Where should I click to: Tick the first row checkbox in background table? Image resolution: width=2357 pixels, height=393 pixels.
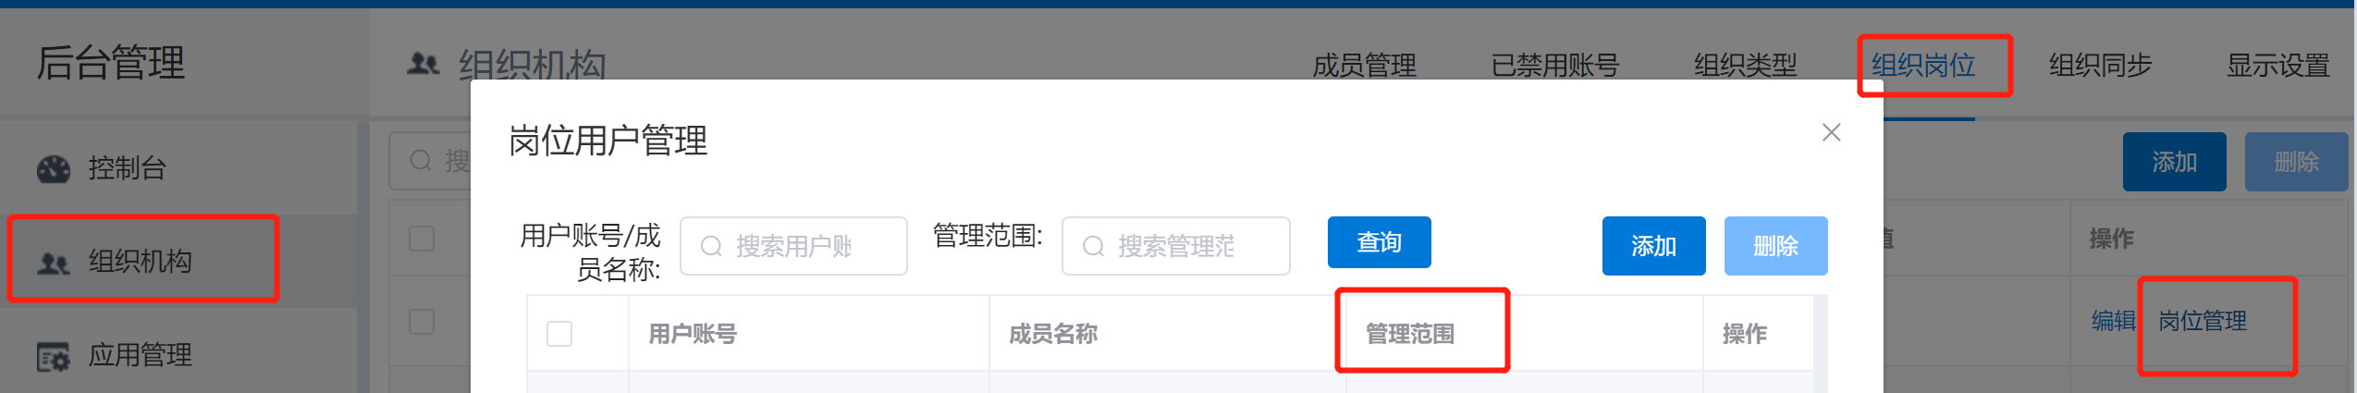[422, 321]
